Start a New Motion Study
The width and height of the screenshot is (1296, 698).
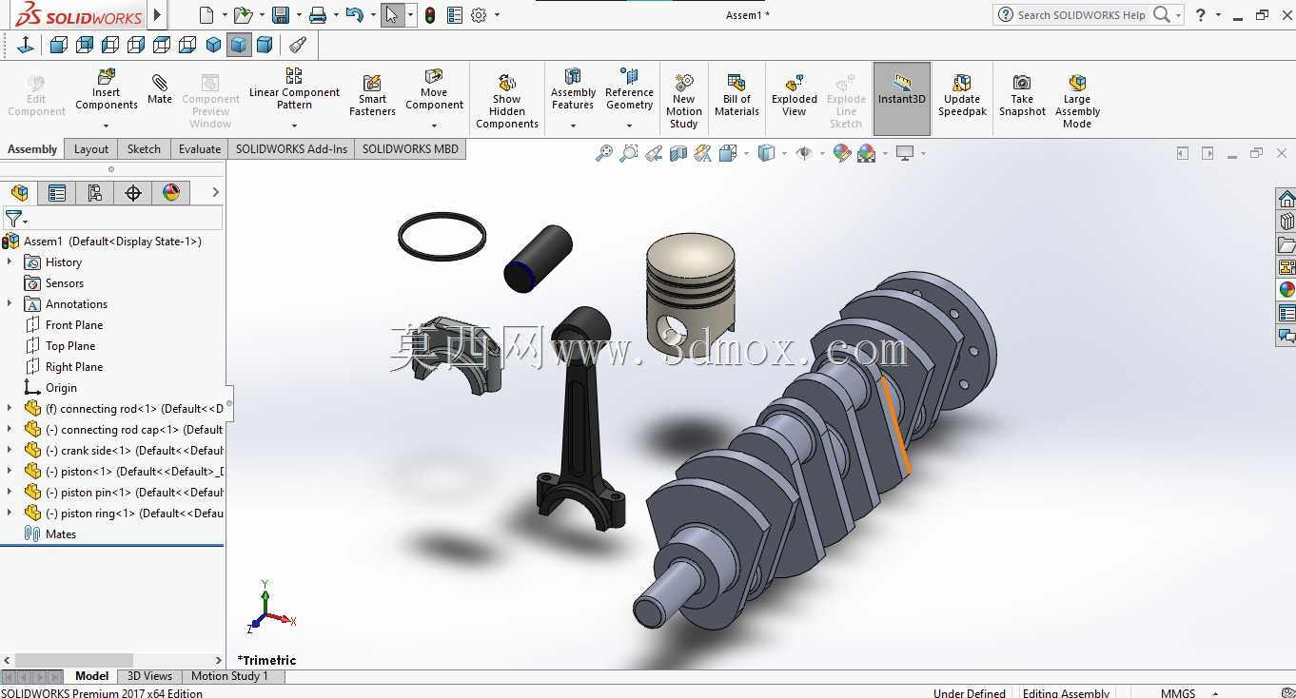(683, 101)
